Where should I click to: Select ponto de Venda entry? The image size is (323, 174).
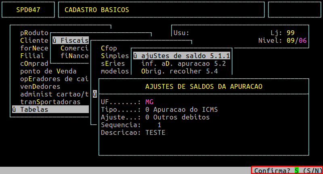(x=48, y=71)
